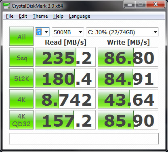Click the 4K read result 8.742
This screenshot has height=152, width=168.
(x=65, y=99)
